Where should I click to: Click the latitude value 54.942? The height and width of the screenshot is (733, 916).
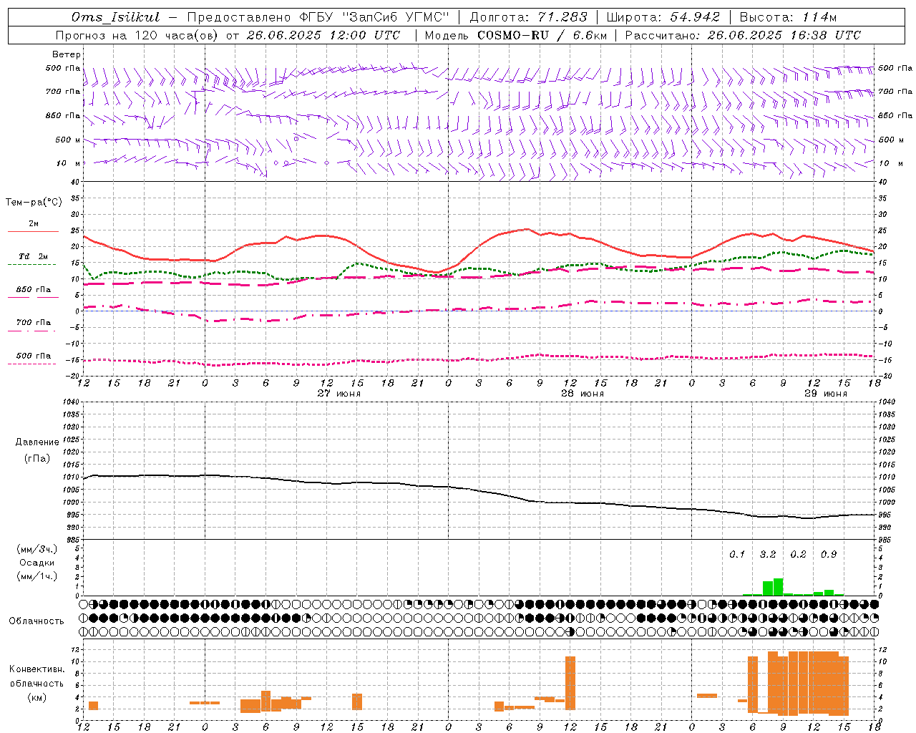[x=695, y=17]
